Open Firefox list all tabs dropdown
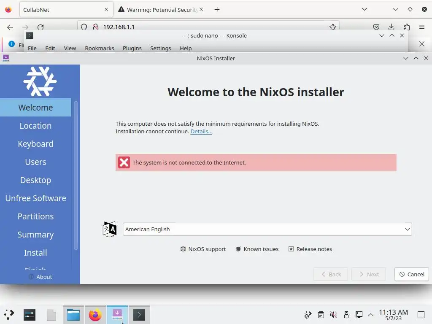The height and width of the screenshot is (324, 432). (x=364, y=9)
